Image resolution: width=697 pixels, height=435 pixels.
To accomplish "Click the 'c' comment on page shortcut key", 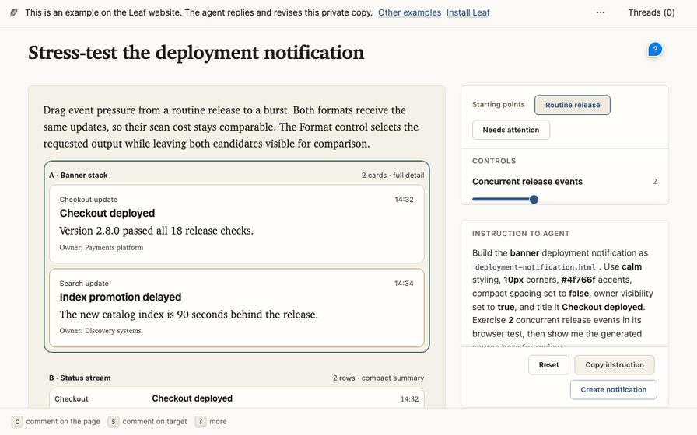I will click(17, 421).
